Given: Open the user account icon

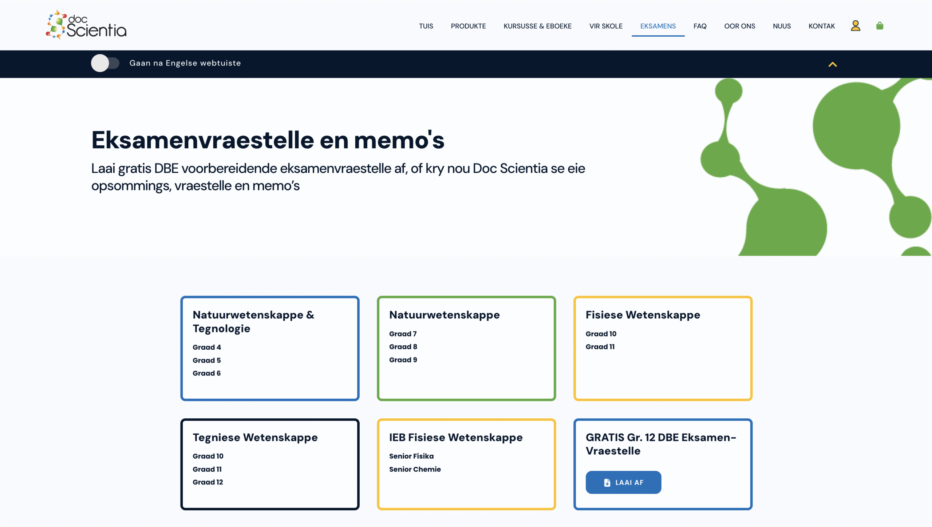Looking at the screenshot, I should click(855, 26).
